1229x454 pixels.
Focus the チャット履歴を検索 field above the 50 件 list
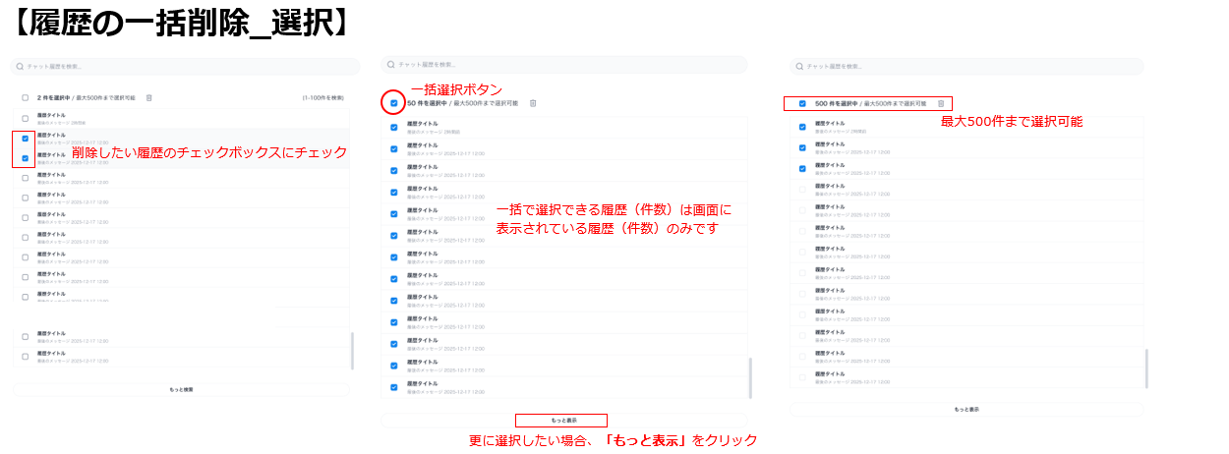564,65
